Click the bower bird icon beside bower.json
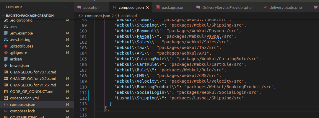Screen dimensions: 319x118 tap(6, 65)
